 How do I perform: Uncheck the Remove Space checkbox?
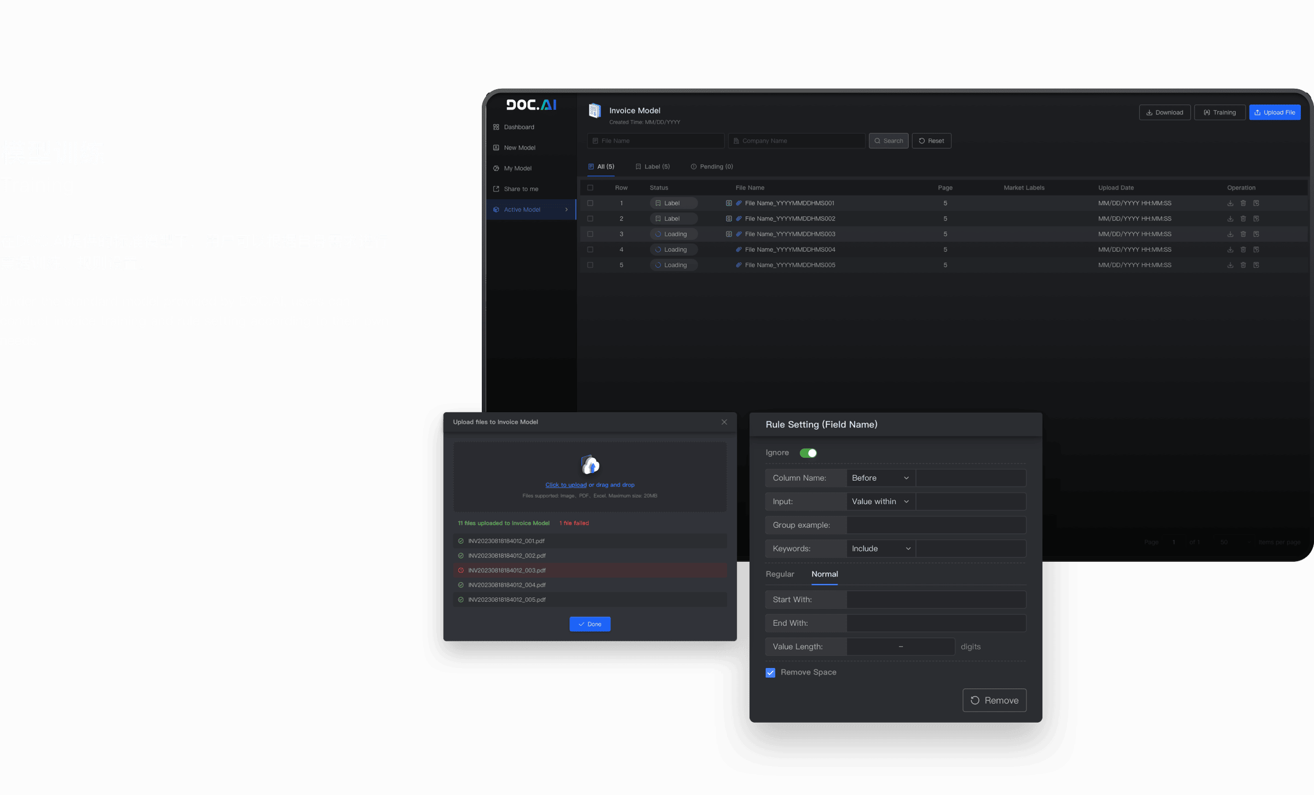click(770, 672)
